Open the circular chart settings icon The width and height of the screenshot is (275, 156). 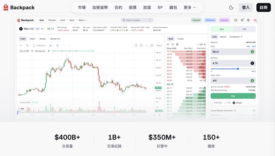pyautogui.click(x=141, y=45)
